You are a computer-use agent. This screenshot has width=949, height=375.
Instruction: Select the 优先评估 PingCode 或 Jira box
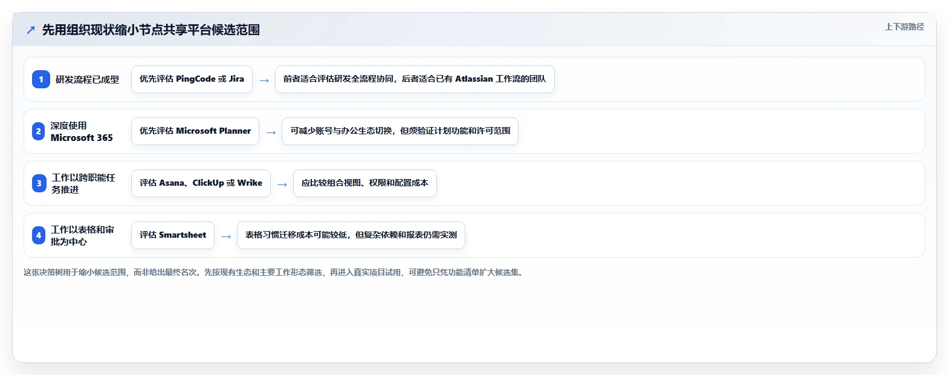coord(192,79)
